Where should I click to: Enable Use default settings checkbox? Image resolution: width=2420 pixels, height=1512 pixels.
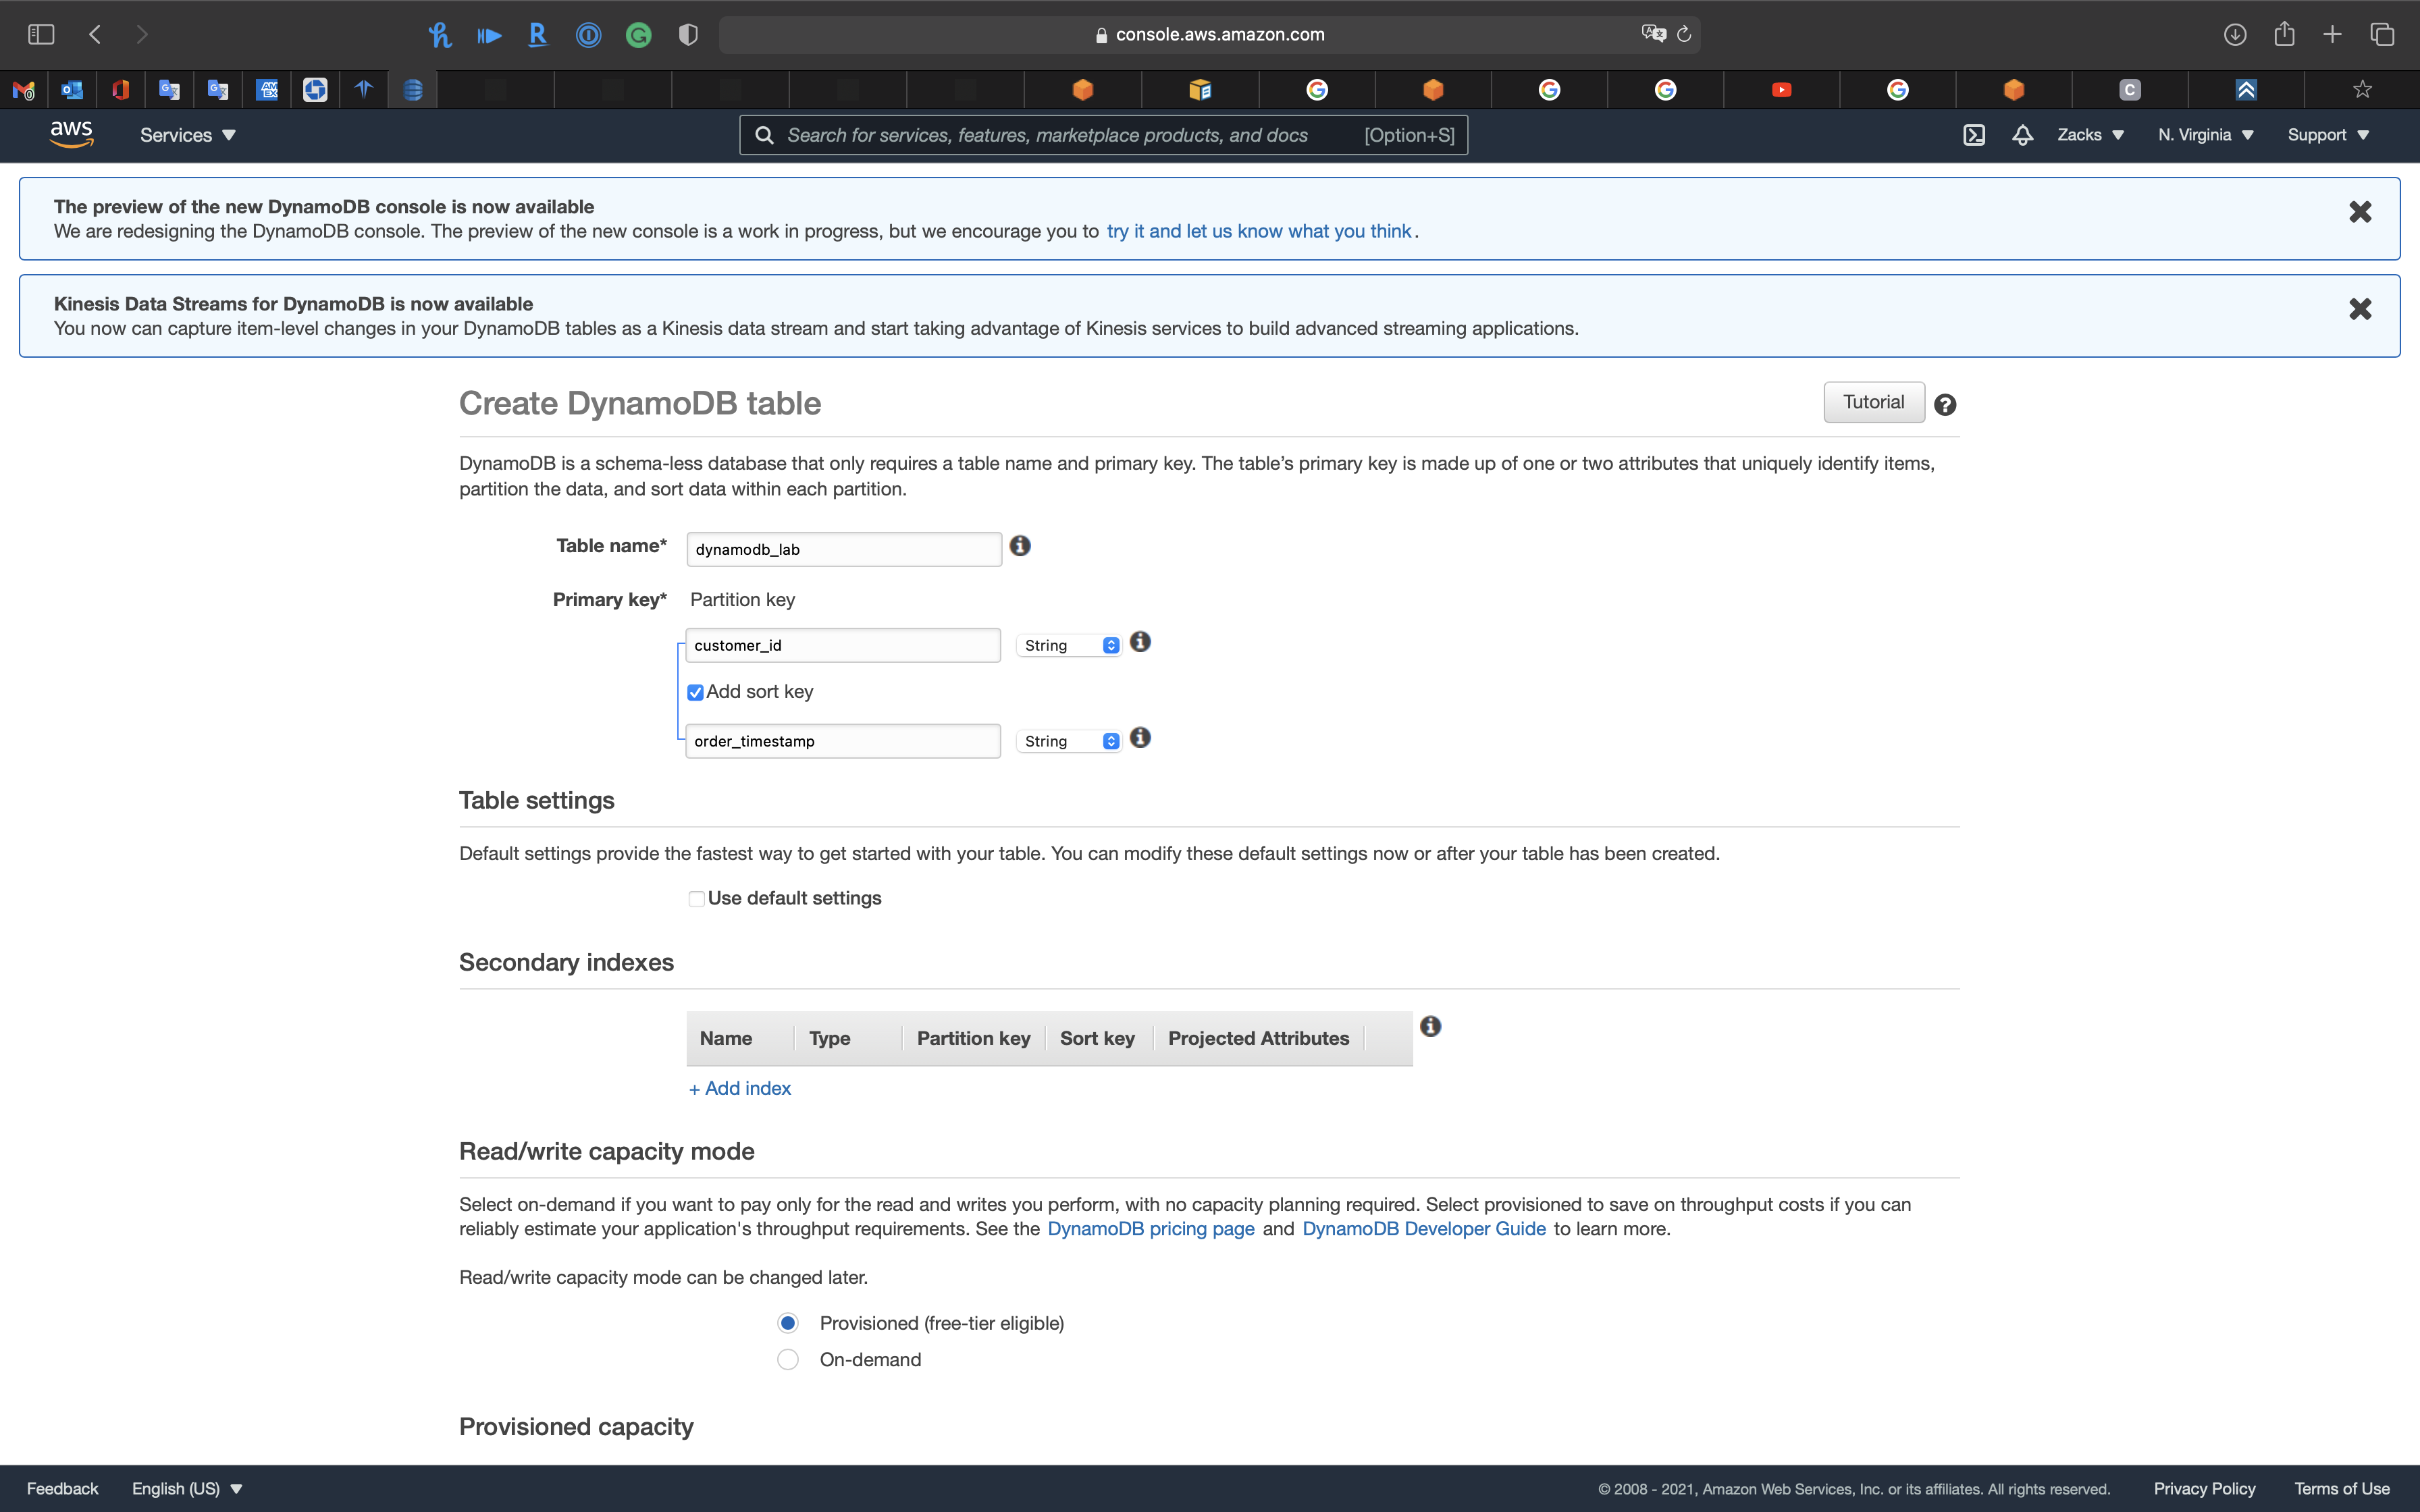(x=697, y=899)
